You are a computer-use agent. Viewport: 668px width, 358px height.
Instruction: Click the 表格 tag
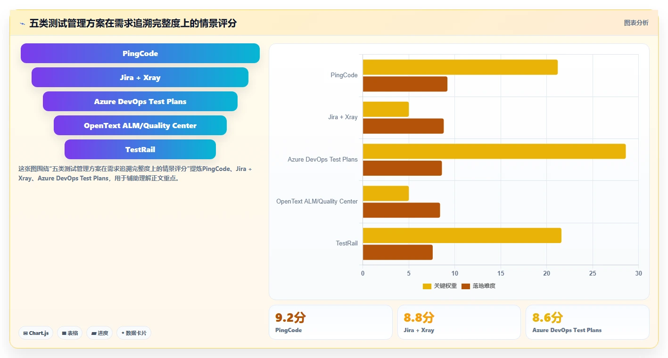pos(70,333)
